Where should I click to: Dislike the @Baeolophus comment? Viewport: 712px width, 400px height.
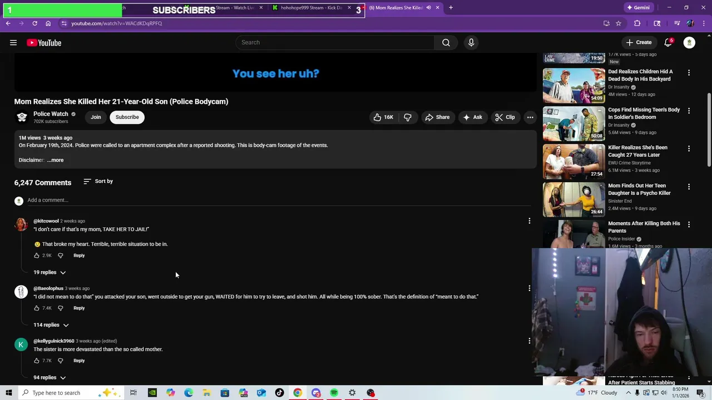coord(61,308)
